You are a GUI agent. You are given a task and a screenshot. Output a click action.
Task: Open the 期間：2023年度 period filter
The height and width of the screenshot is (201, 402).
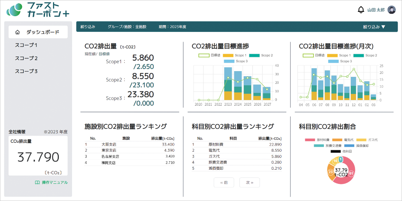(173, 27)
